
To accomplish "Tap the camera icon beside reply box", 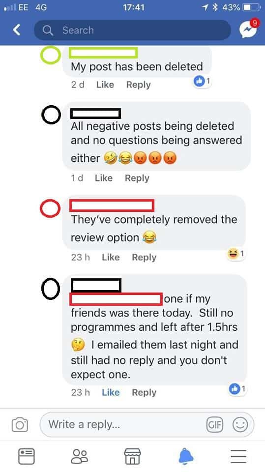I will (x=20, y=424).
